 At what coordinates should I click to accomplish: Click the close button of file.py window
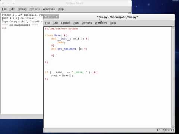point(46,17)
